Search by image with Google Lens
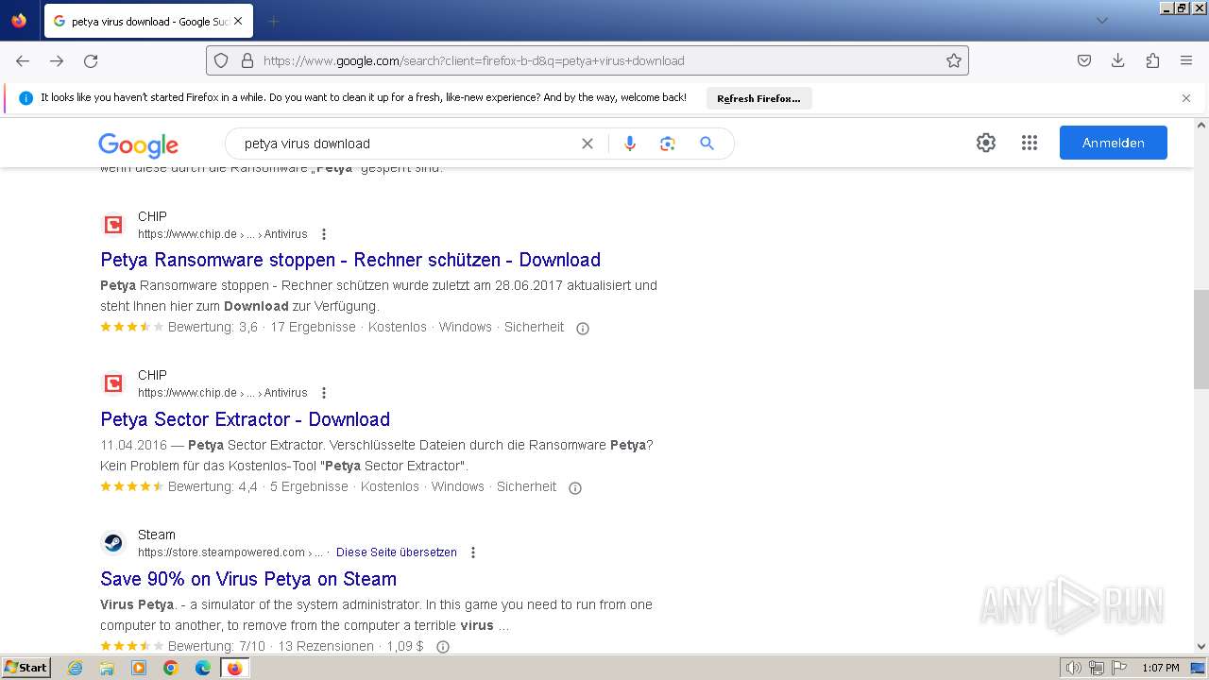1209x680 pixels. (668, 144)
